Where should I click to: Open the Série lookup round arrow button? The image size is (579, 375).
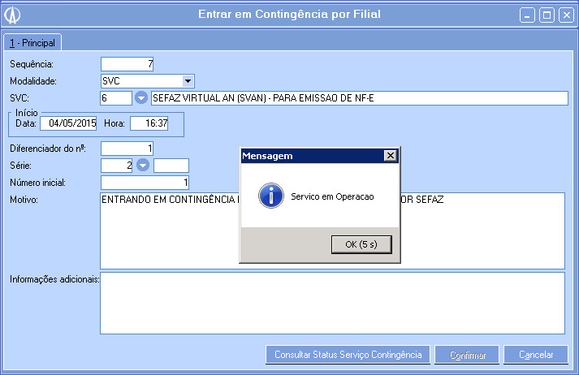coord(142,166)
